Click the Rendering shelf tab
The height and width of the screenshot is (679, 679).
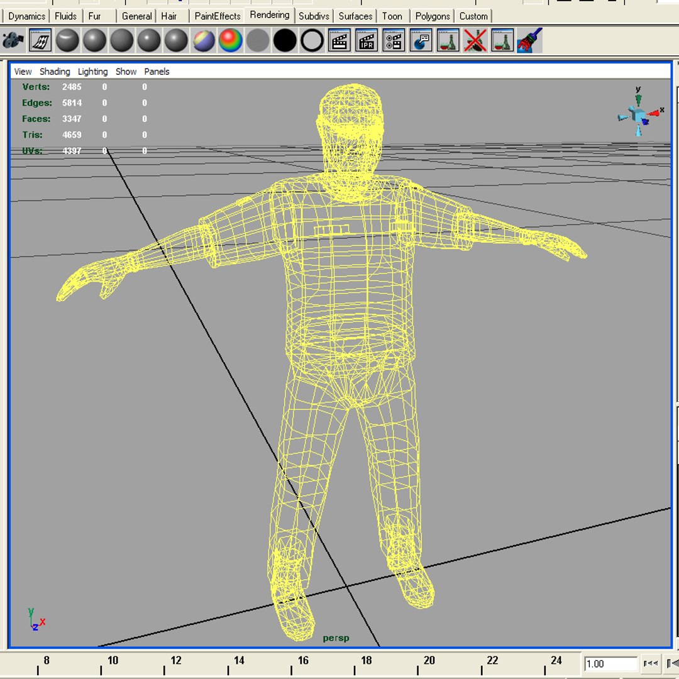269,15
